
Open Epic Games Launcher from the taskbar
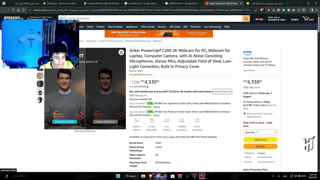coord(202,176)
